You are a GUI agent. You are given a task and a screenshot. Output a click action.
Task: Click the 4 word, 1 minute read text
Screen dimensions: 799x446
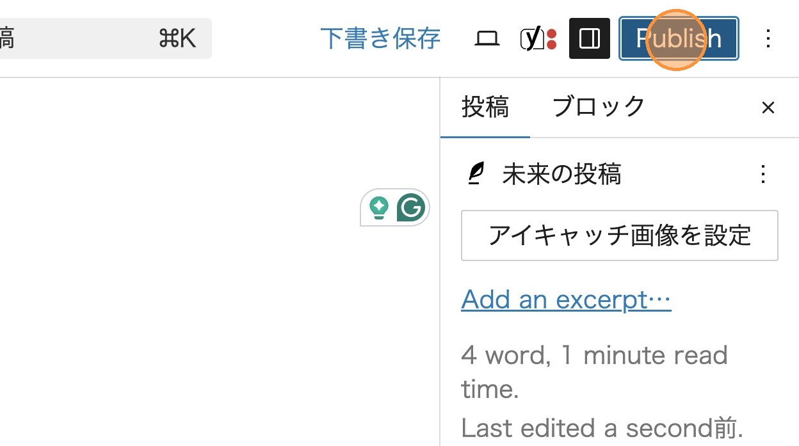pyautogui.click(x=594, y=355)
